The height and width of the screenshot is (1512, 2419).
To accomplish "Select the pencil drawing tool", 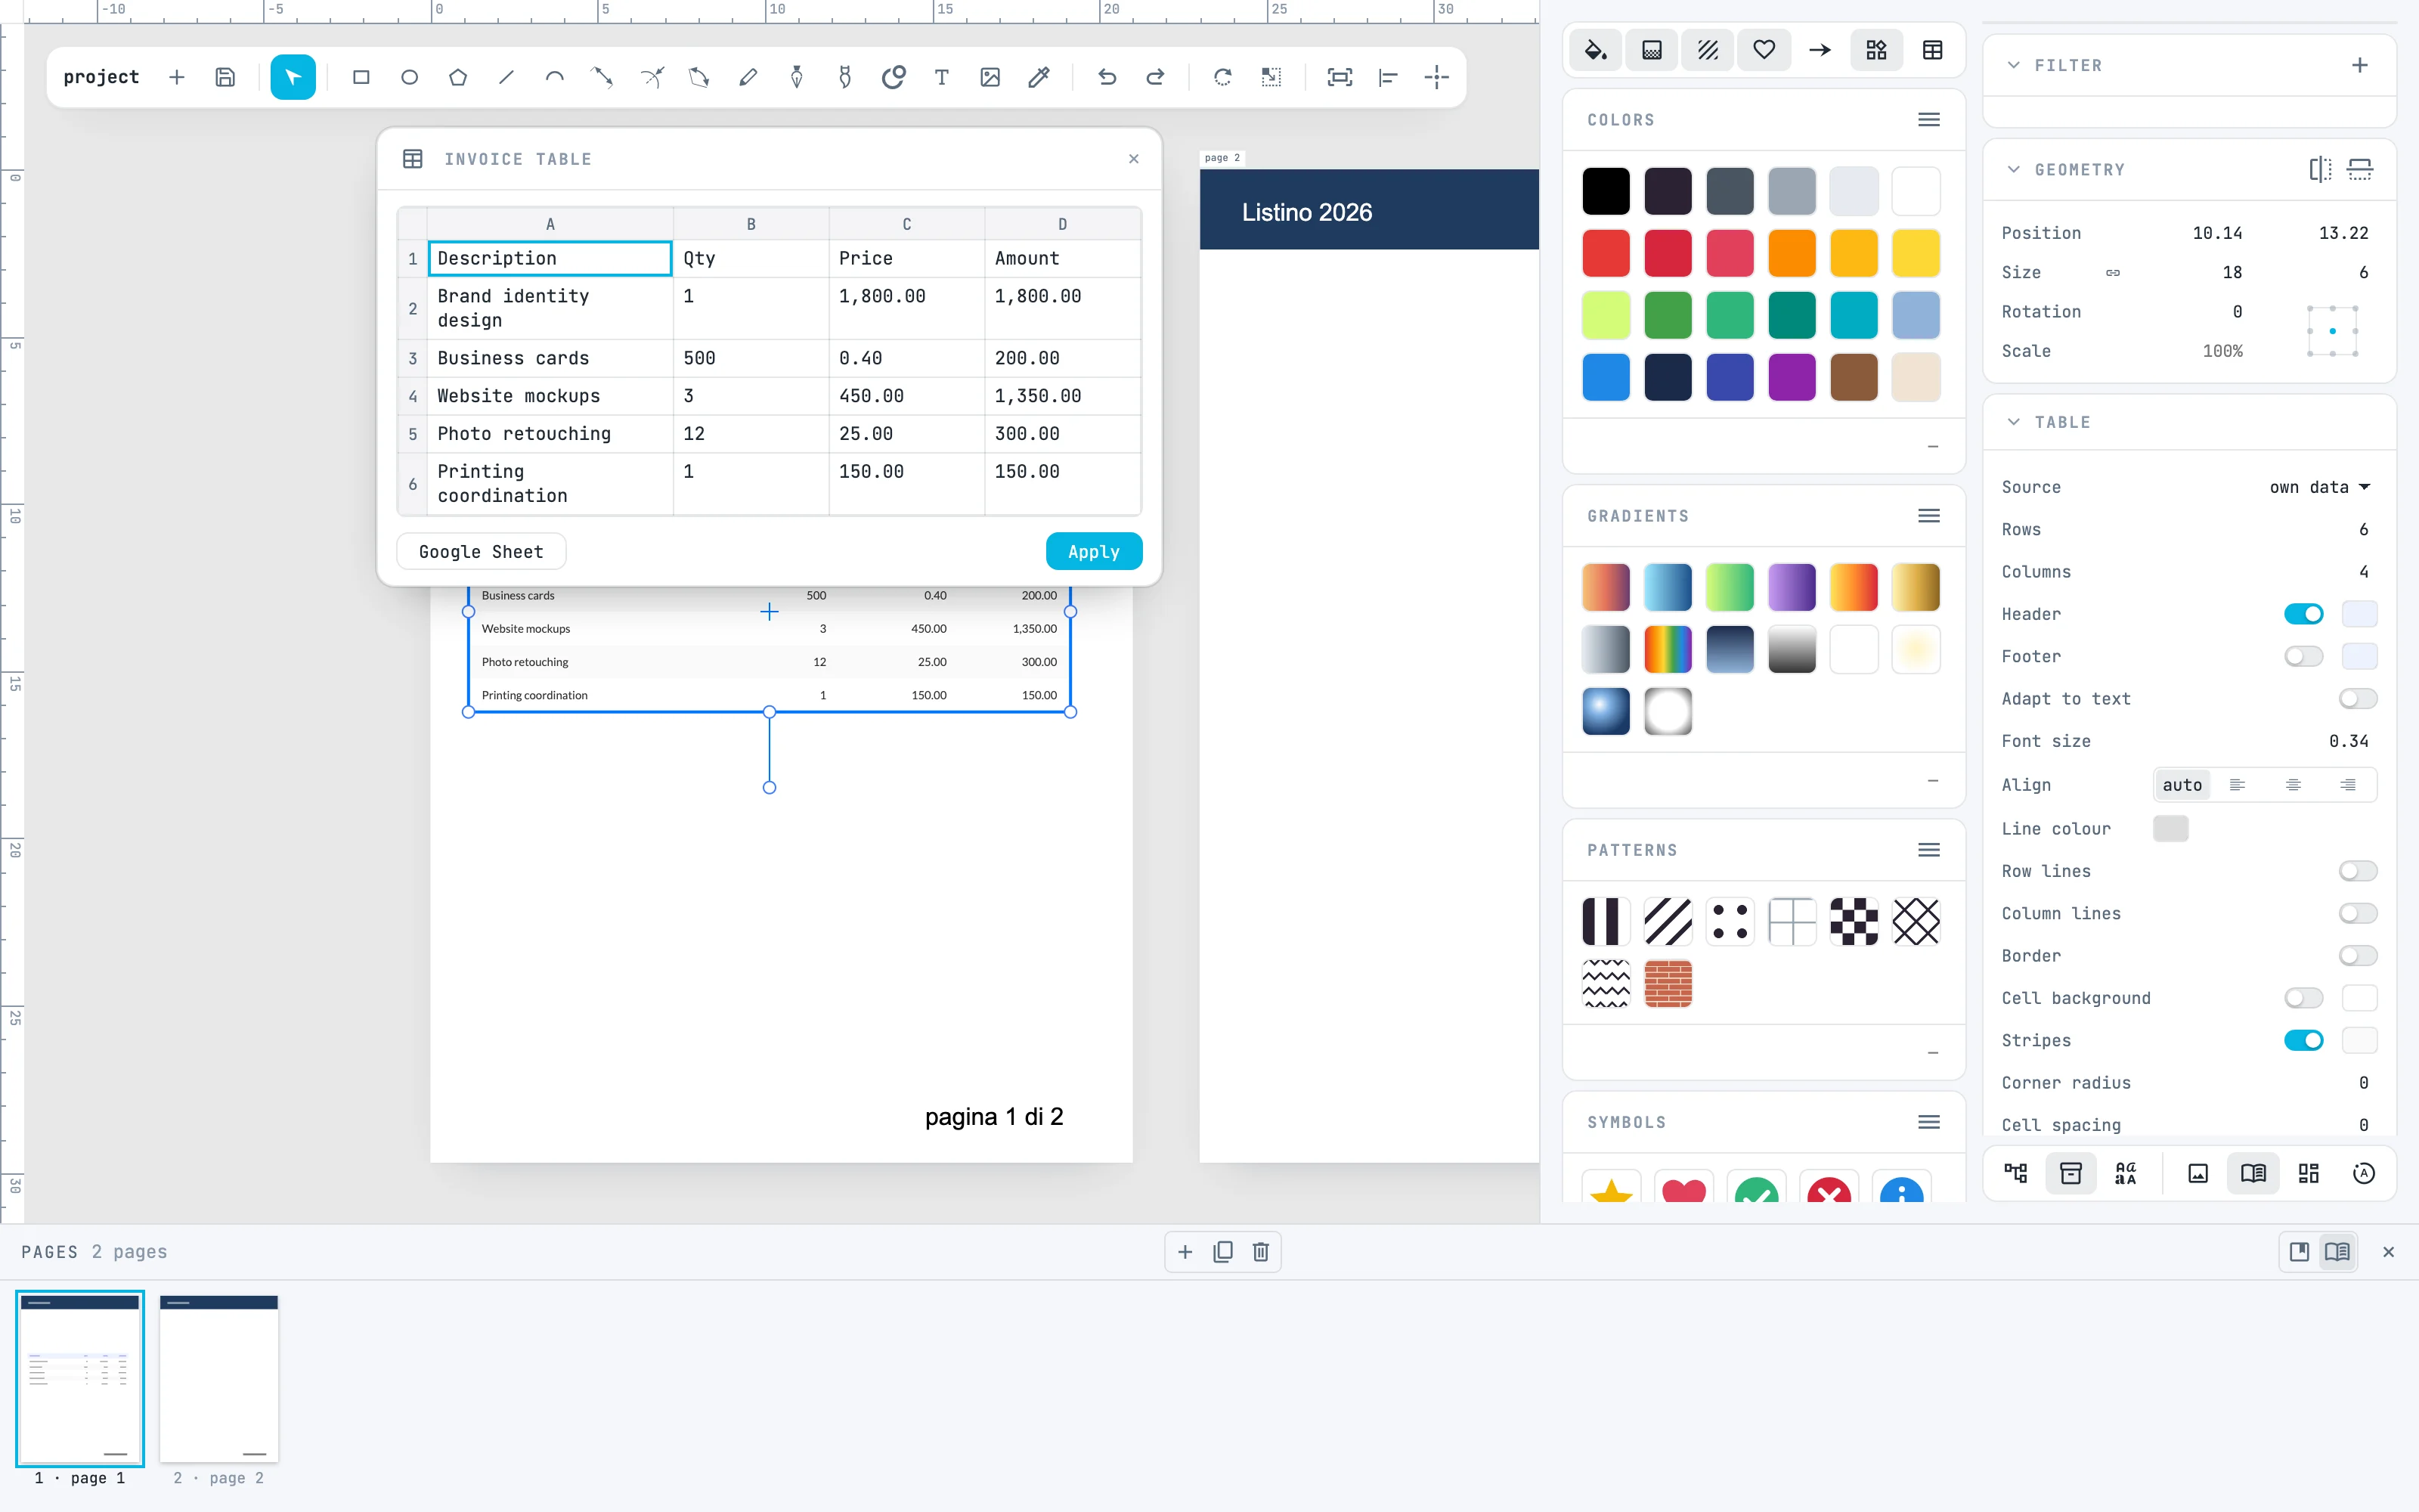I will click(x=748, y=77).
